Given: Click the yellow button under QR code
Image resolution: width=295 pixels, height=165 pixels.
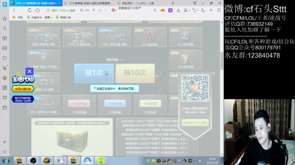Looking at the screenshot, I should pyautogui.click(x=195, y=123).
